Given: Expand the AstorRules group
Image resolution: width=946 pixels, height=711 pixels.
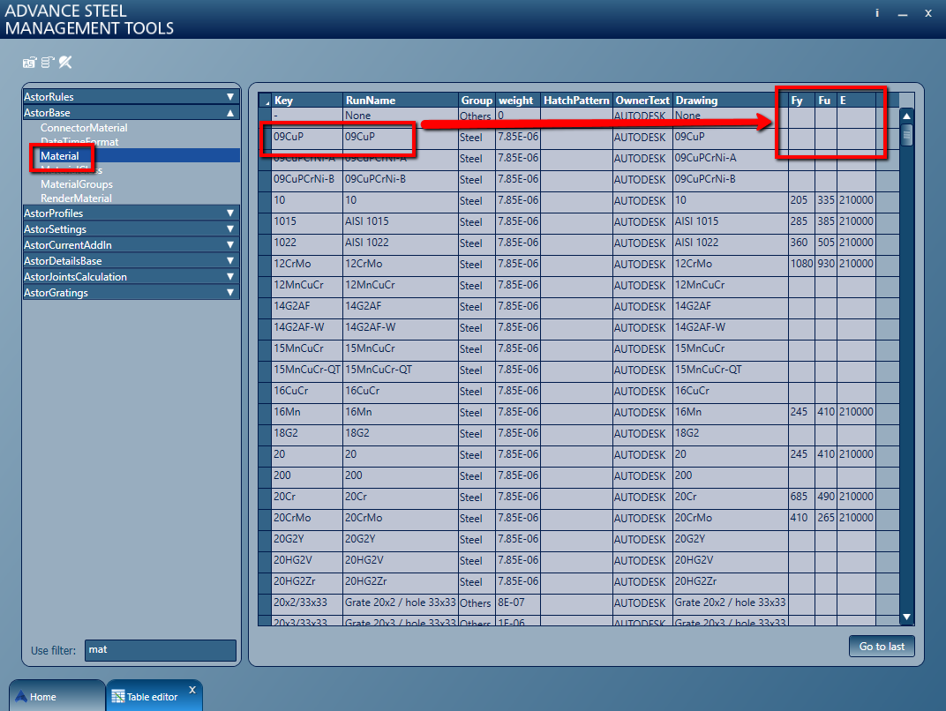Looking at the screenshot, I should pos(131,96).
